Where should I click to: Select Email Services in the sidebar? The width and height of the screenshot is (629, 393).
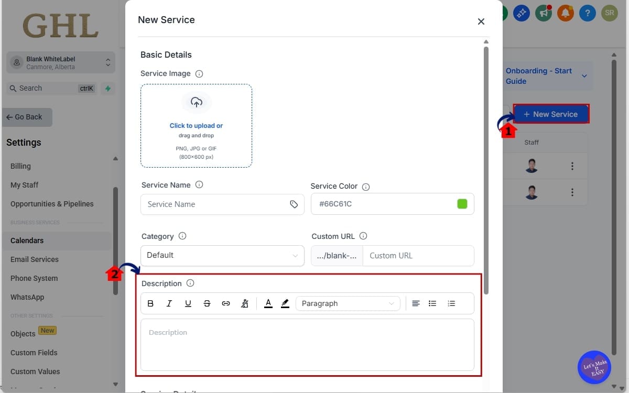(x=35, y=259)
